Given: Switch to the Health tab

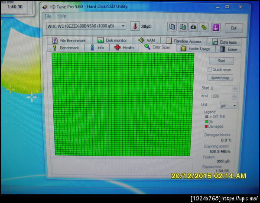Looking at the screenshot, I should pyautogui.click(x=124, y=48).
